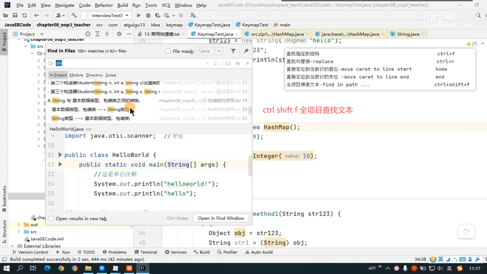The image size is (487, 274).
Task: Switch to the String.java tab
Action: click(x=408, y=34)
